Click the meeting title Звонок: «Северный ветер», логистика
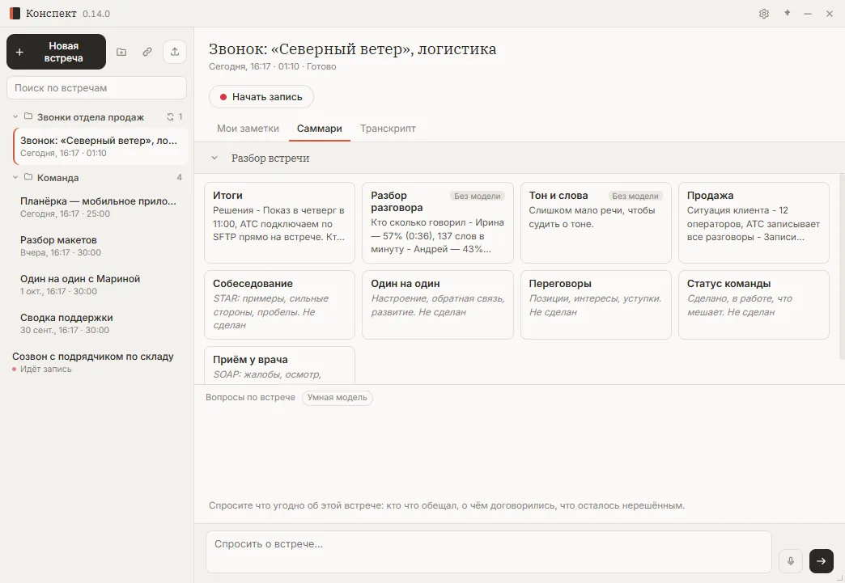Screen dimensions: 845x583 coord(352,49)
